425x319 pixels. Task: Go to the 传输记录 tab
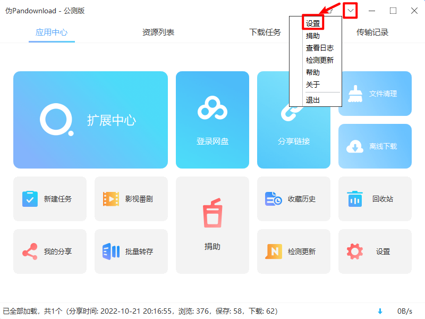372,32
